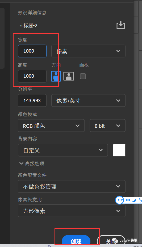The image size is (142, 247).
Task: Open the 像素 width unit dropdown
Action: (x=88, y=51)
